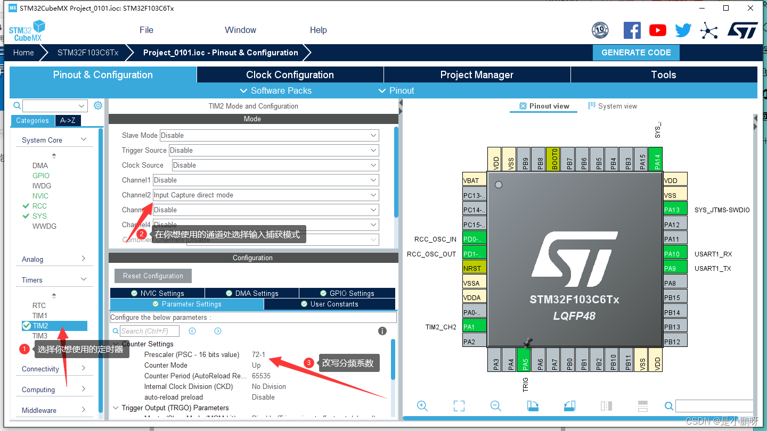The height and width of the screenshot is (431, 767).
Task: Click the ST community network icon
Action: [x=709, y=30]
